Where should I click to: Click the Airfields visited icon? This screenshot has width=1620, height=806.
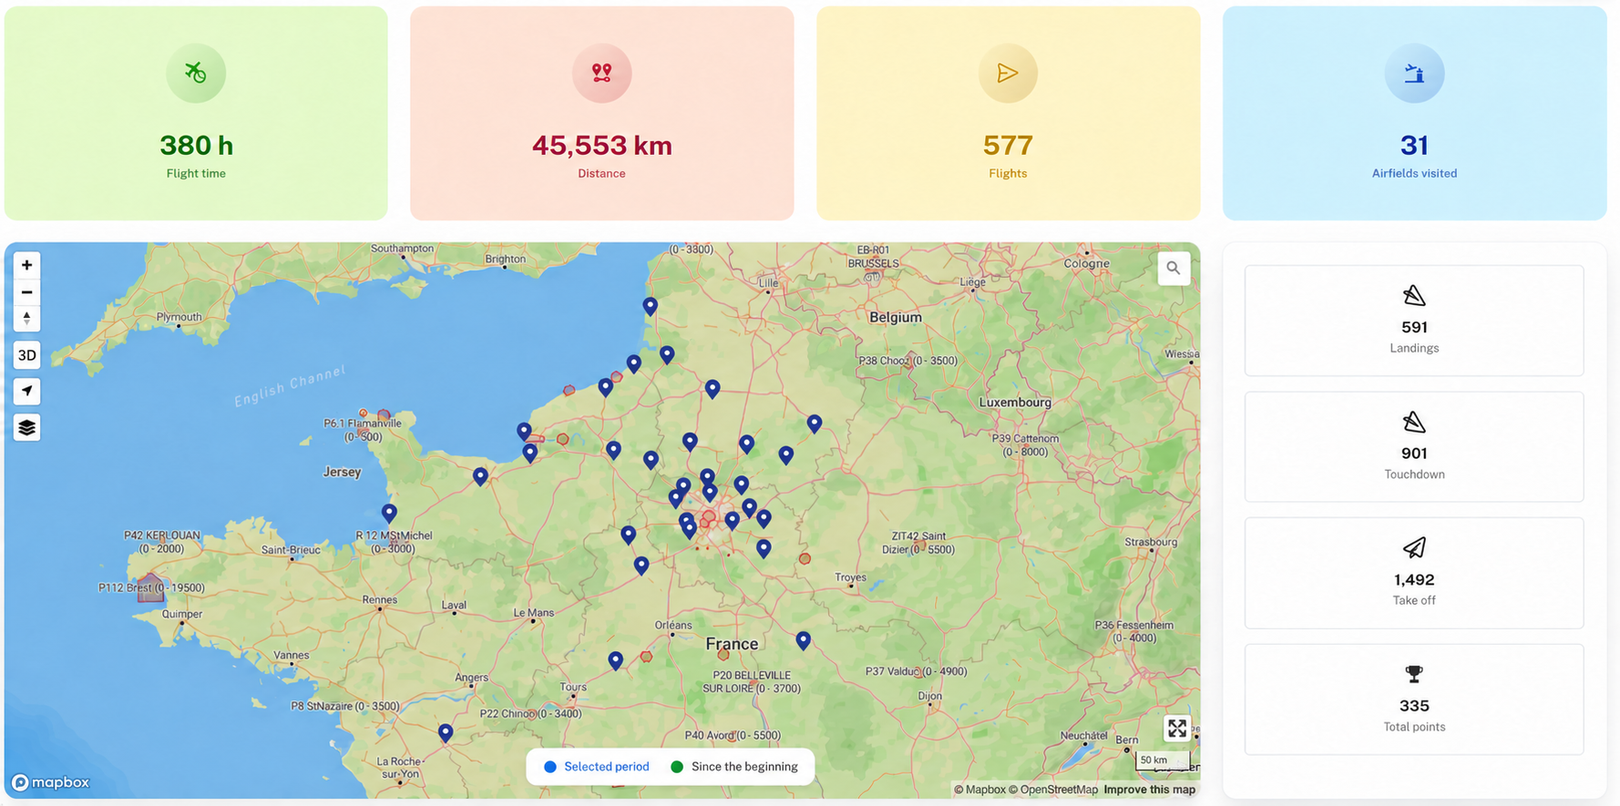pyautogui.click(x=1414, y=73)
